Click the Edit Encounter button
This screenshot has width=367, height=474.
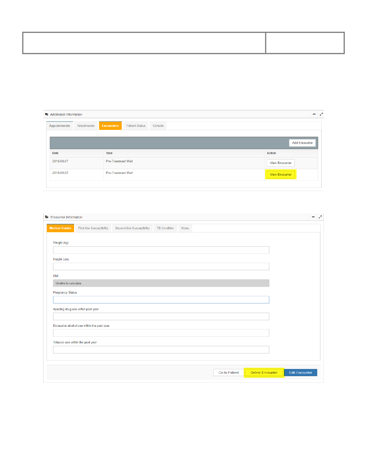pyautogui.click(x=300, y=373)
